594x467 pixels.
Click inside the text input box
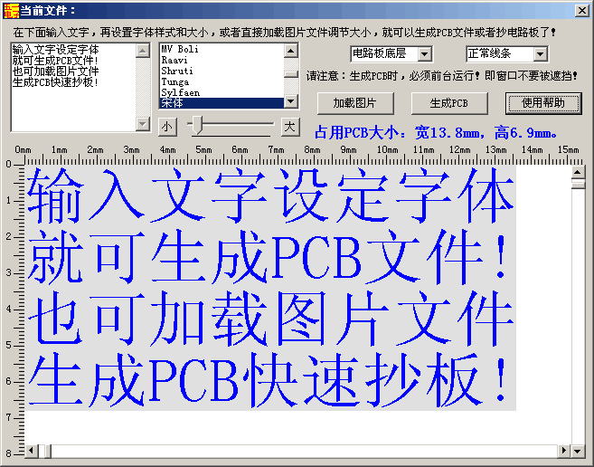pyautogui.click(x=72, y=100)
